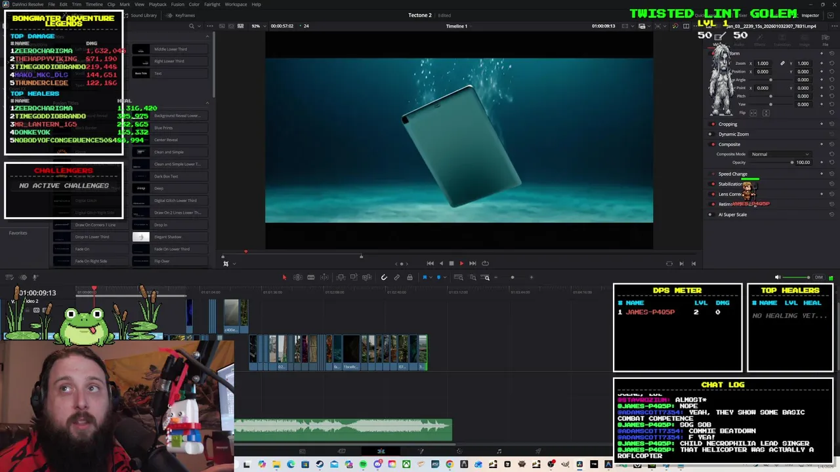Select the Selection Mode arrow tool
840x472 pixels.
(284, 277)
